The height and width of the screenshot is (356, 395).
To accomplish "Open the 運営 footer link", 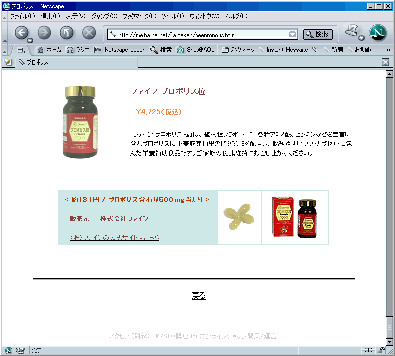I will pos(270,336).
